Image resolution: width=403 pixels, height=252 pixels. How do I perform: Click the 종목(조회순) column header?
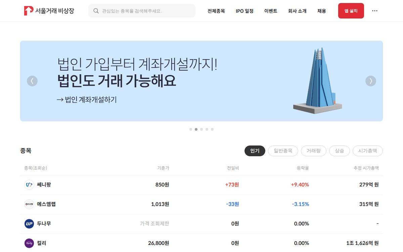(36, 168)
